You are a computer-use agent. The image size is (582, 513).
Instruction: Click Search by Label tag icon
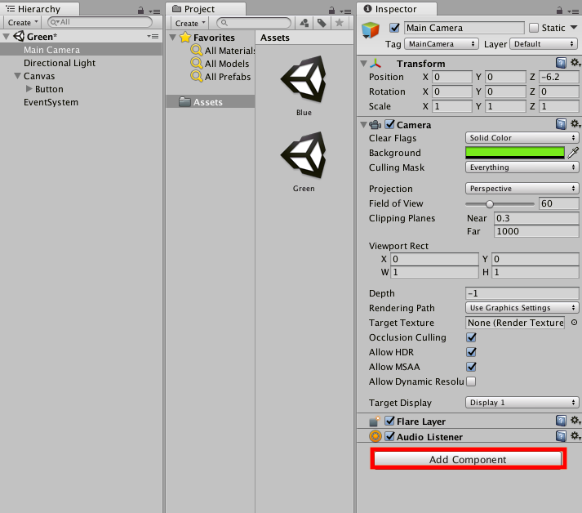coord(322,23)
